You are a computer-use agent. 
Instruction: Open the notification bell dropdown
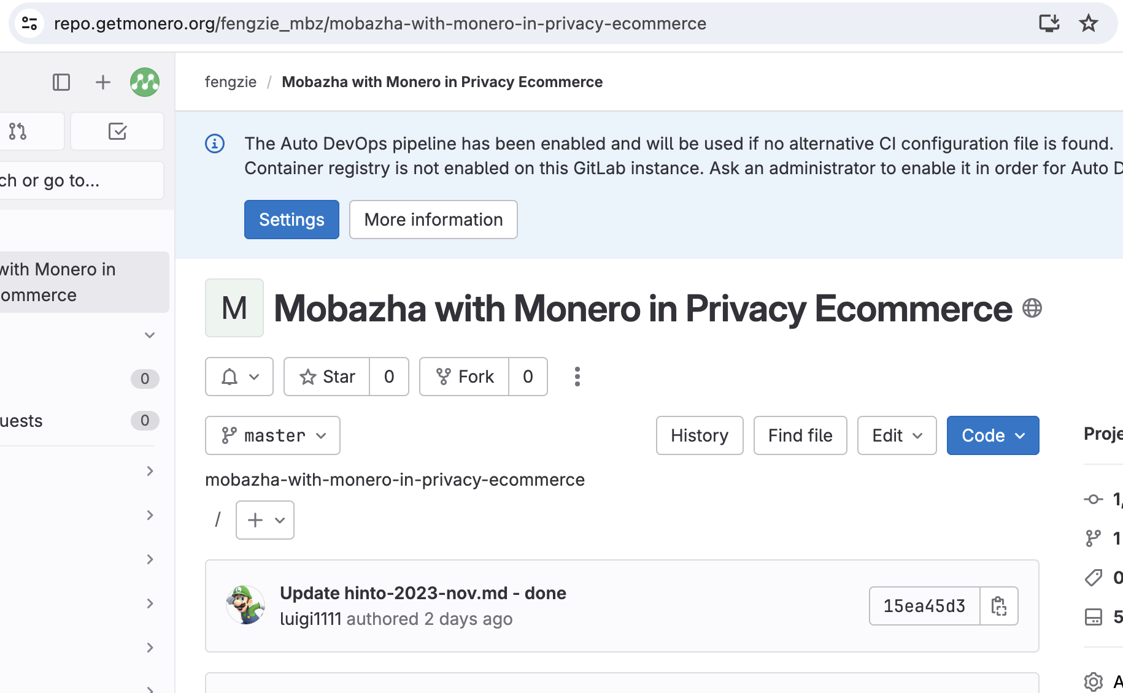click(239, 377)
